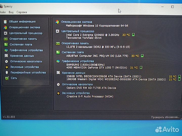The width and height of the screenshot is (182, 136).
Task: Select Сеть in the sidebar
Action: [14, 78]
